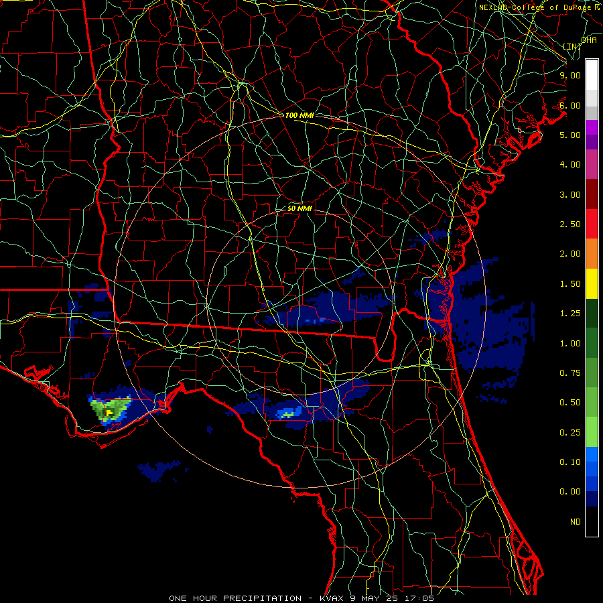Select the orange legend color block
603x603 pixels.
pos(592,253)
